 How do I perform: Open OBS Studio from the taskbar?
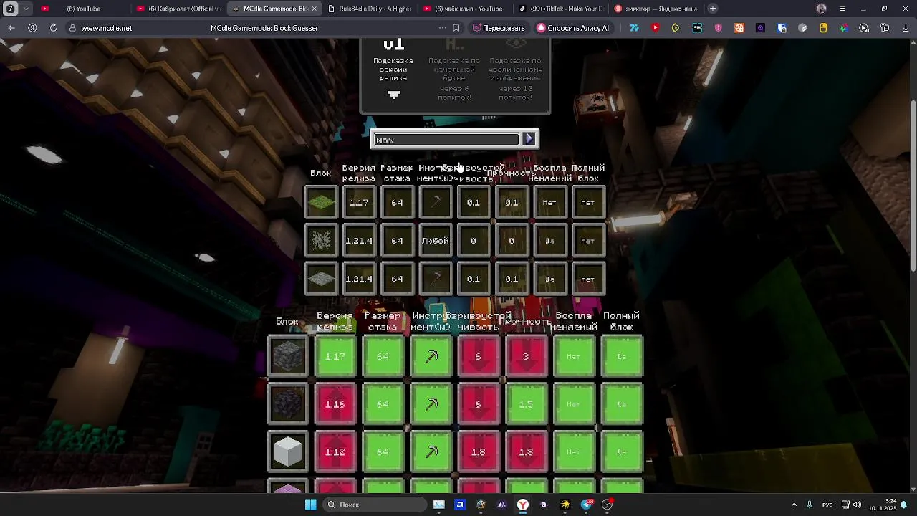(x=608, y=505)
